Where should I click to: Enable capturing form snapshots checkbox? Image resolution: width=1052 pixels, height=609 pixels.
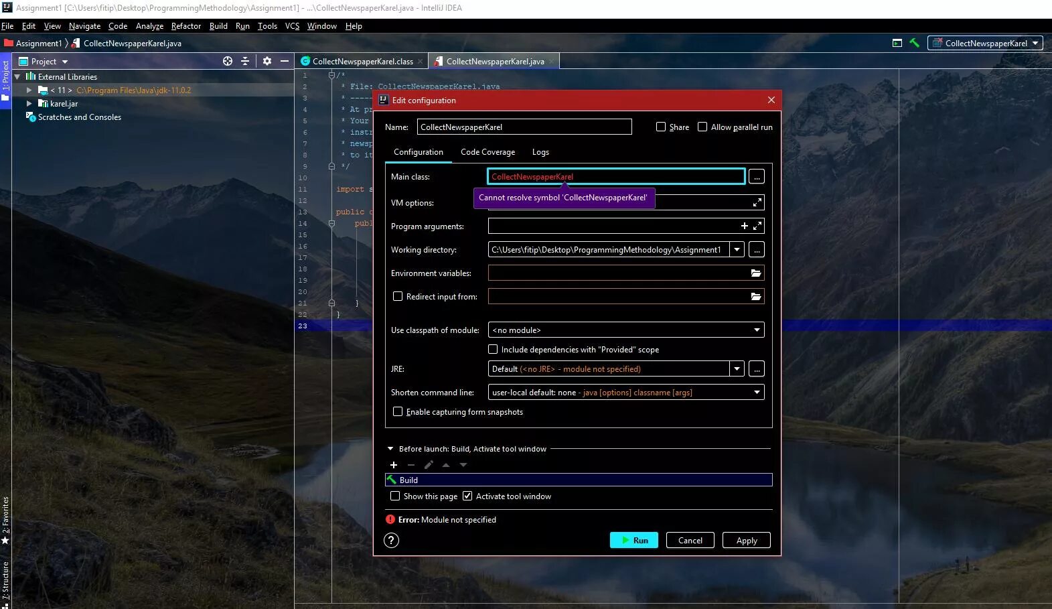(398, 411)
